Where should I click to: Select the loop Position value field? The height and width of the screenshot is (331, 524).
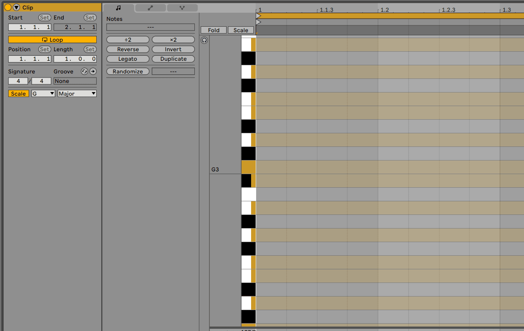point(30,59)
